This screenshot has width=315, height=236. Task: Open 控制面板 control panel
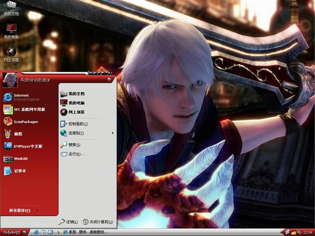78,124
